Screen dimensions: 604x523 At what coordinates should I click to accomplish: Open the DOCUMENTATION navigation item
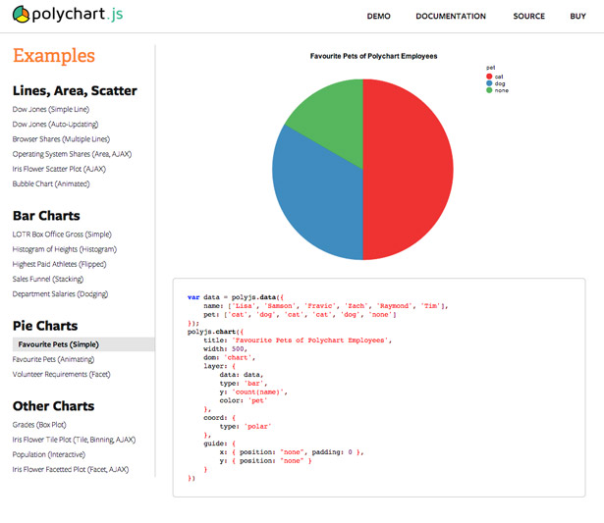[451, 16]
